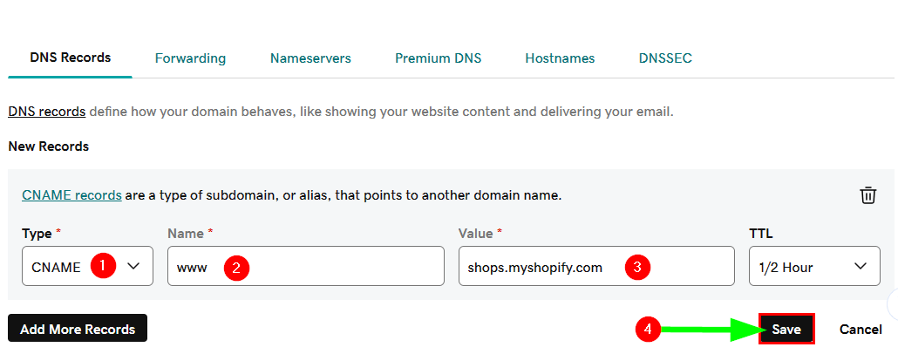
Task: Click red step marker number 1
Action: (103, 266)
